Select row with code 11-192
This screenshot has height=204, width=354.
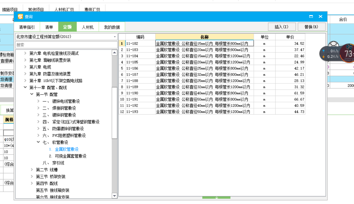click(212, 106)
